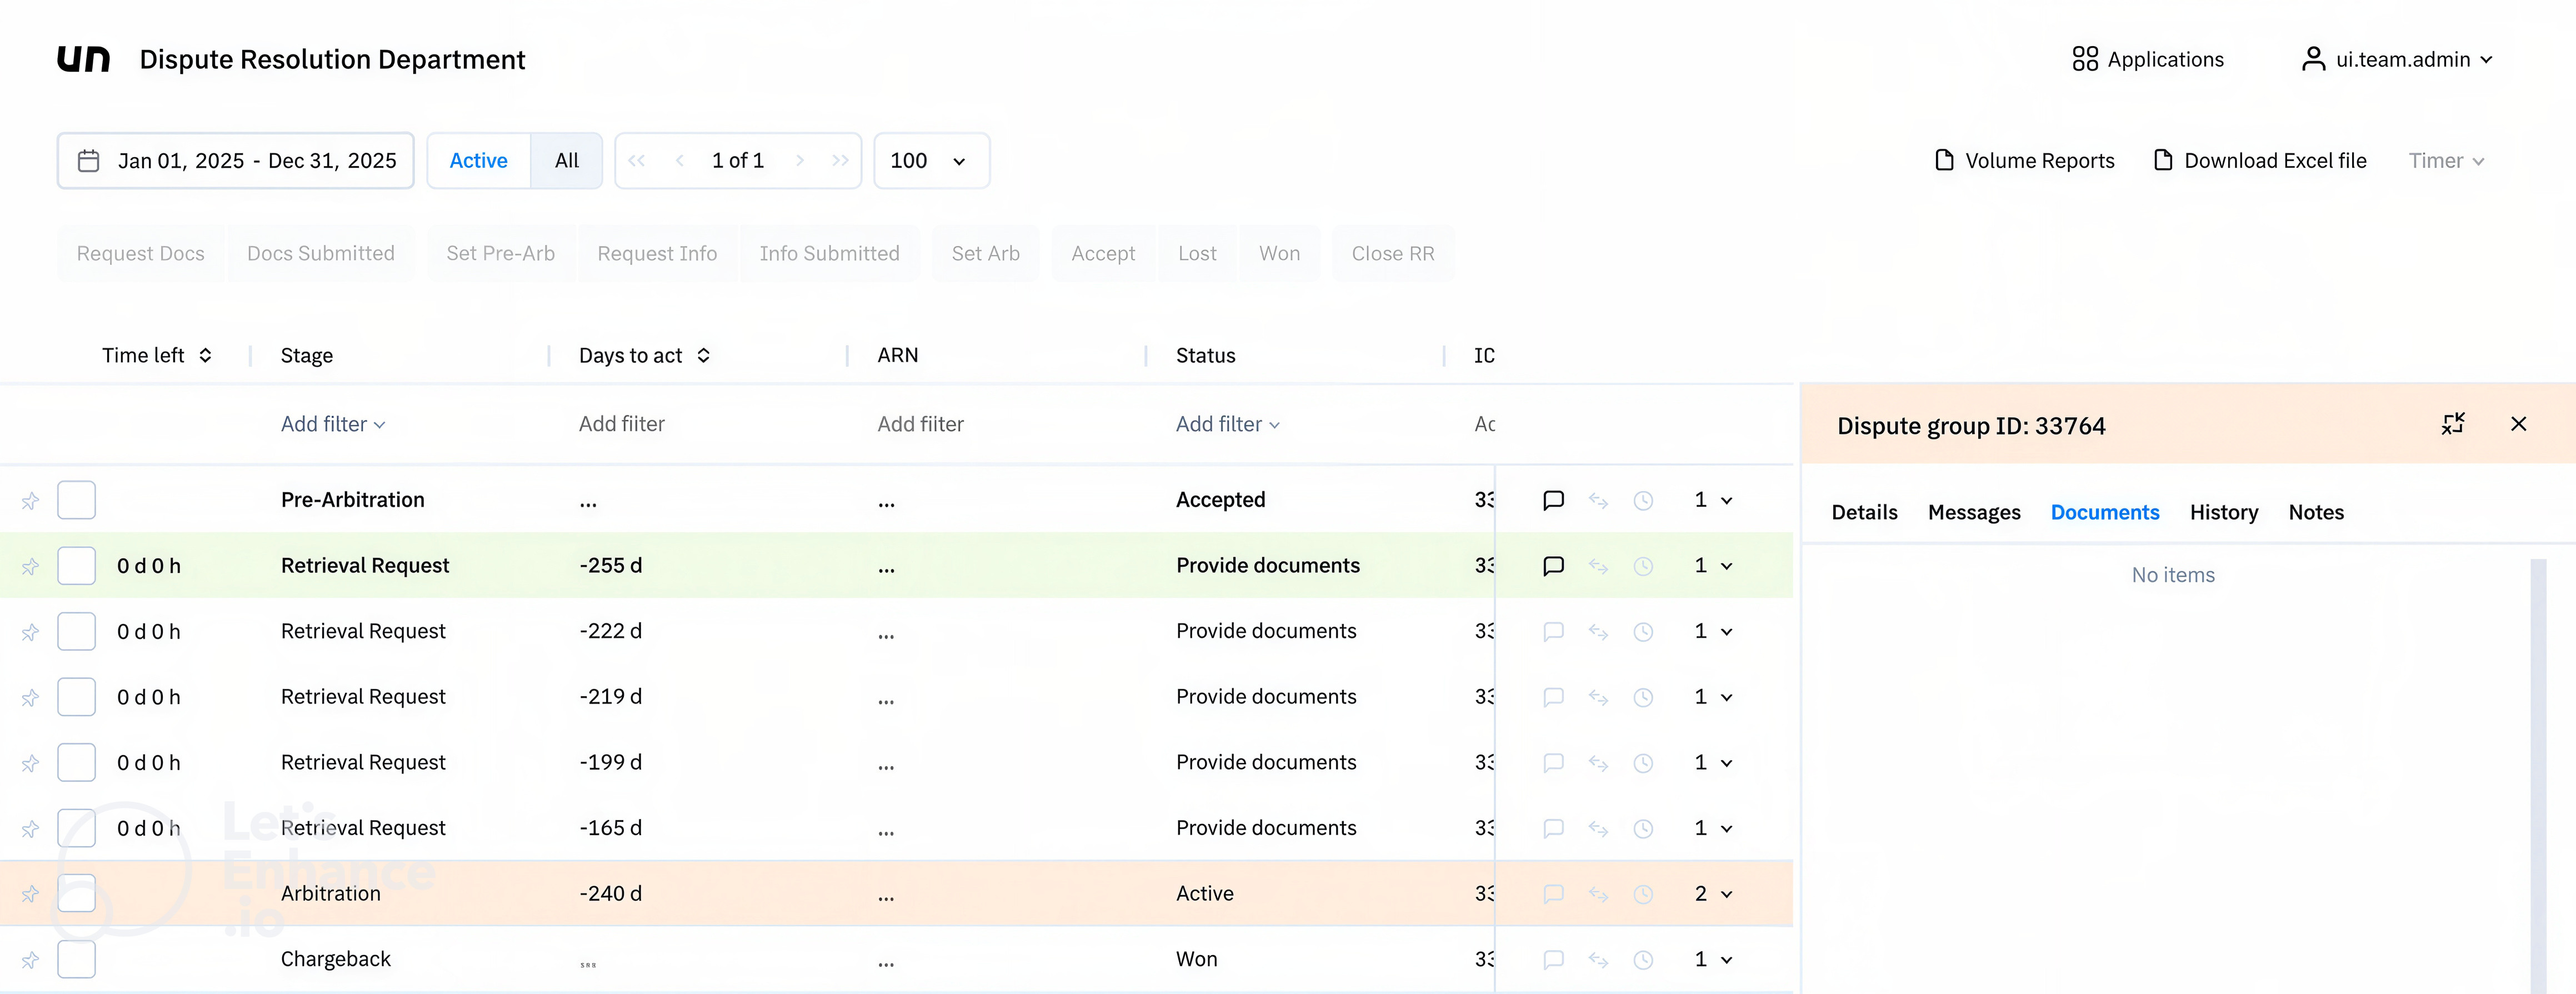Switch to the Details tab
This screenshot has height=994, width=2576.
click(1864, 513)
